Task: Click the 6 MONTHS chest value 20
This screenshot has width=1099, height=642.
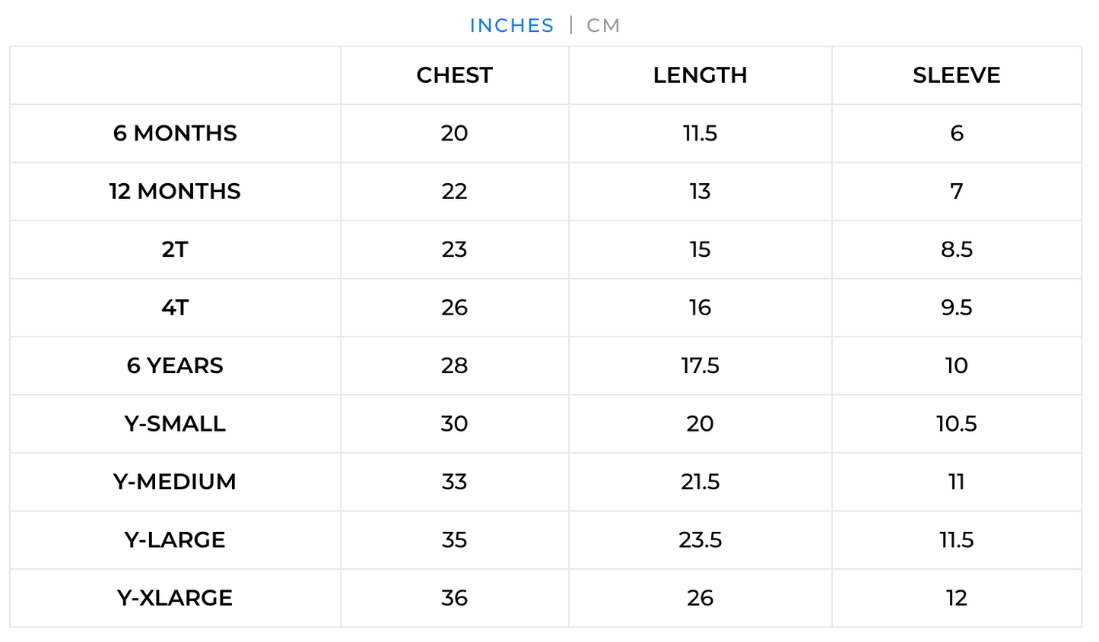Action: point(455,134)
